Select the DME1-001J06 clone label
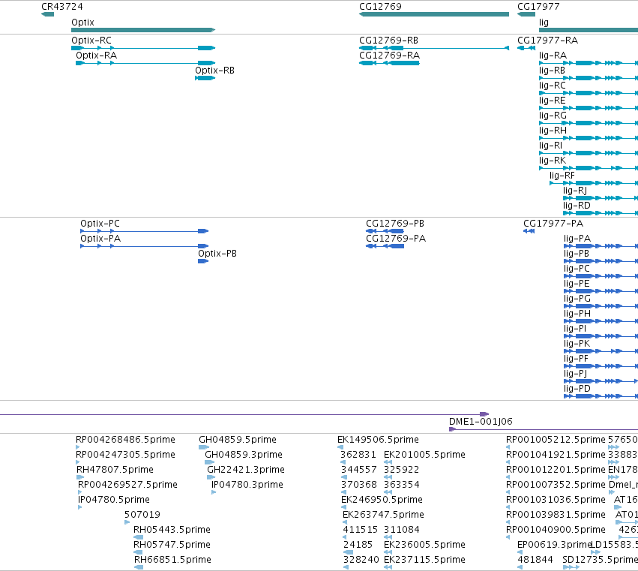This screenshot has height=571, width=638. [x=481, y=422]
